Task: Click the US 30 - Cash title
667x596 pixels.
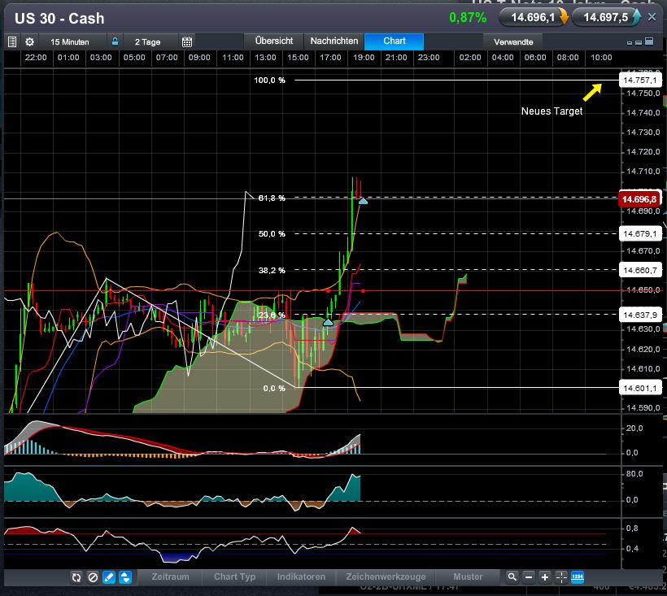Action: pos(59,19)
